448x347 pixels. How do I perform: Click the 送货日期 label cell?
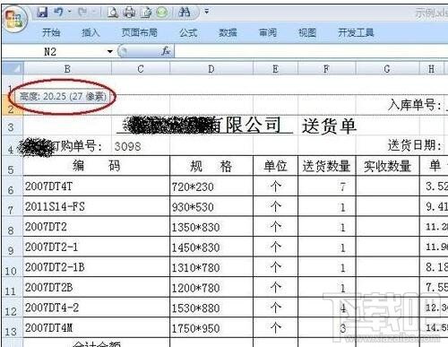tap(415, 145)
